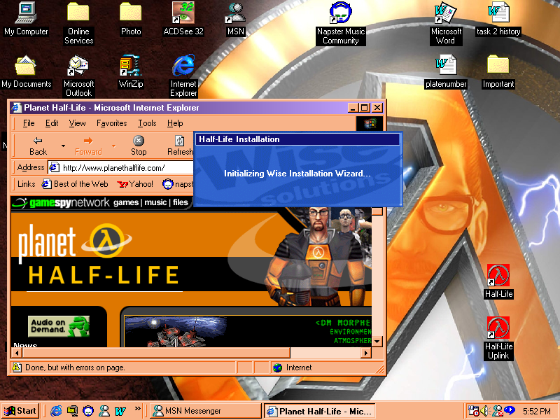Open the platenumber Word document
The width and height of the screenshot is (560, 420).
446,71
